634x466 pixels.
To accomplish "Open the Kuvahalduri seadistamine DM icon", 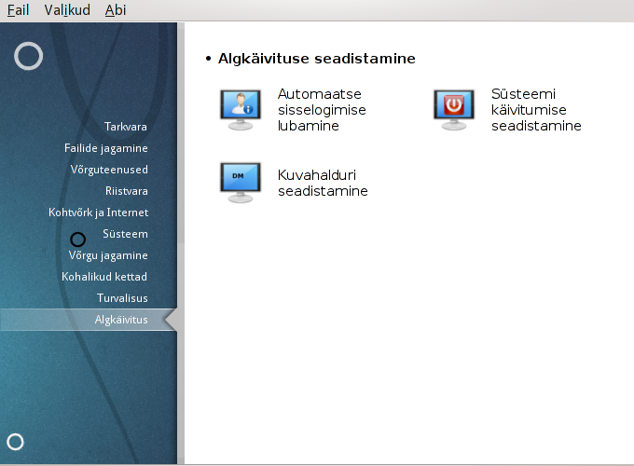I will click(241, 183).
